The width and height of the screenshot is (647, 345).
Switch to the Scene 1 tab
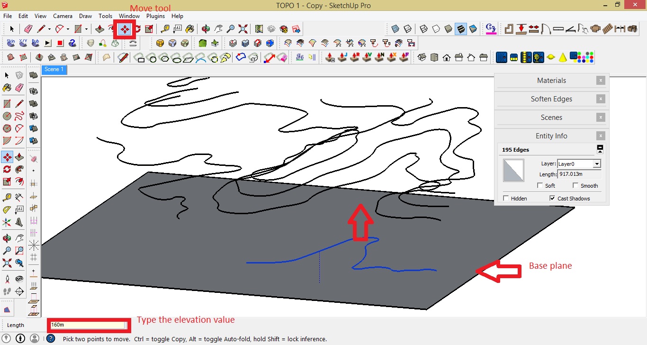click(54, 69)
